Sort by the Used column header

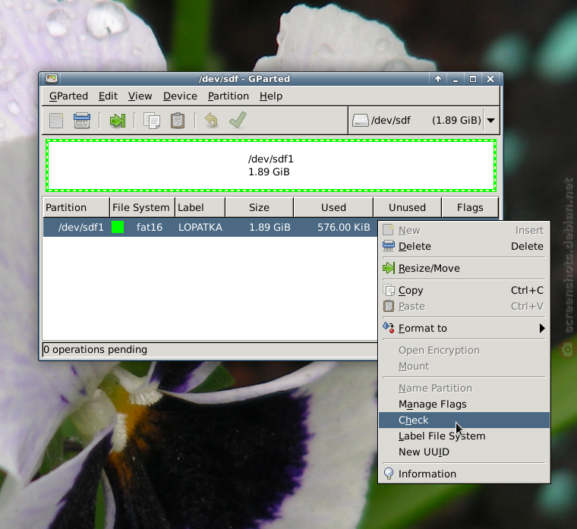[x=333, y=207]
